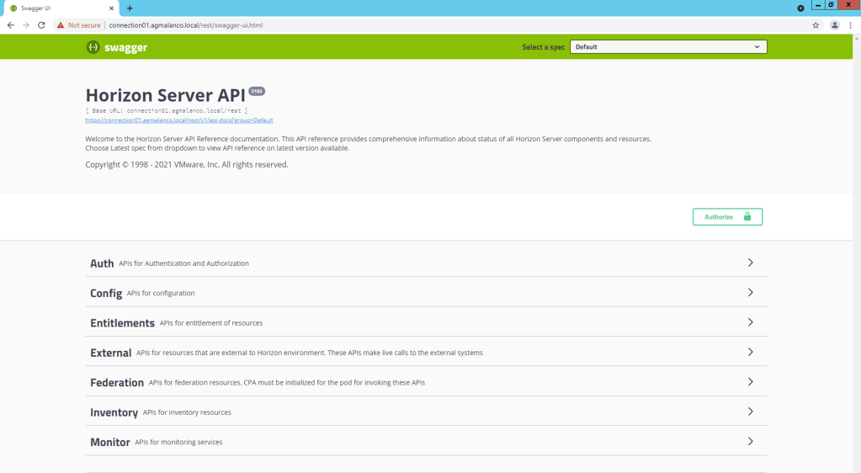Screen dimensions: 861x473
Task: Expand the Auth section chevron
Action: (x=750, y=263)
